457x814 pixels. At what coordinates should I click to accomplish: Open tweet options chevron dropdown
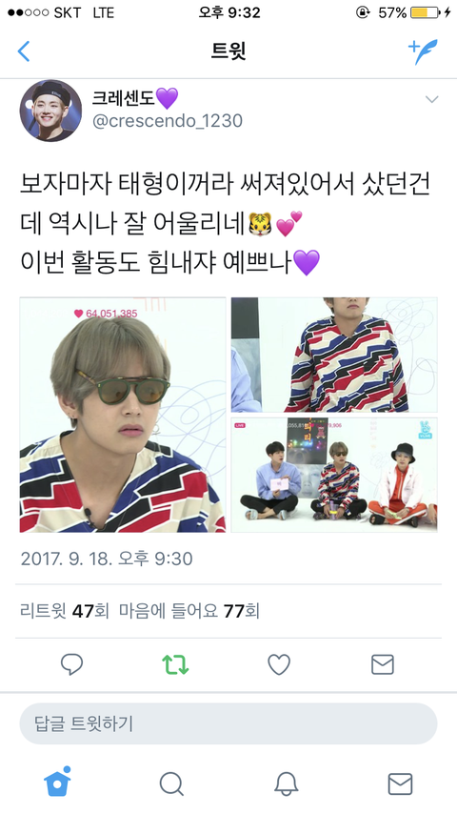click(x=431, y=99)
